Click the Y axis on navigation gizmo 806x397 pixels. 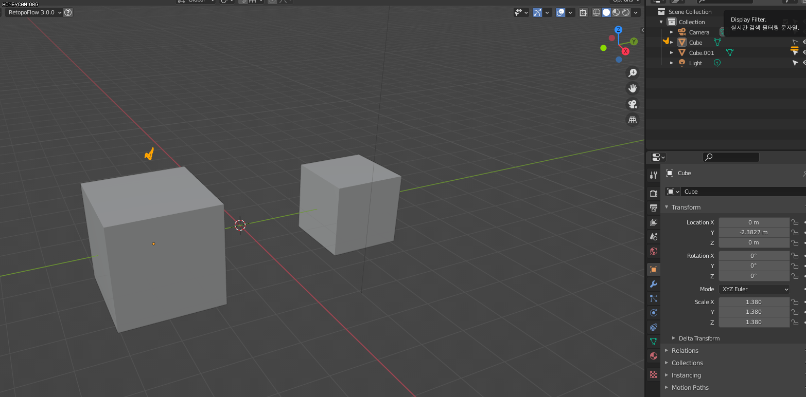point(634,42)
